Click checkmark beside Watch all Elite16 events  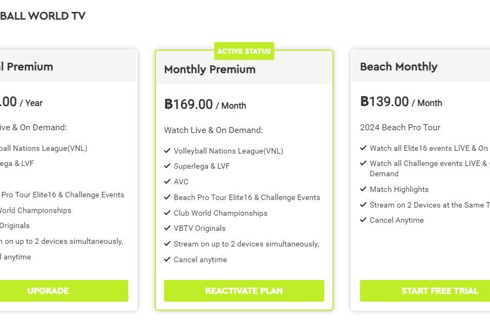tap(363, 148)
